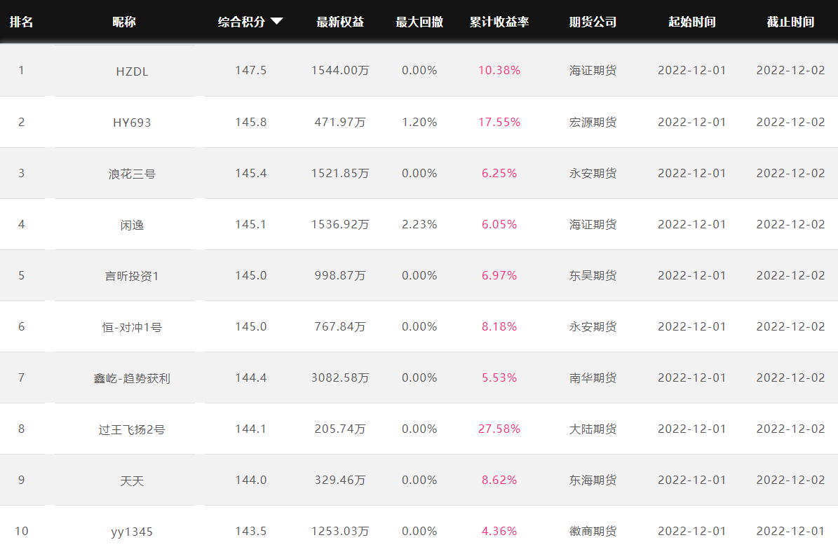Click score 145.8 for HY693
838x554 pixels.
250,123
